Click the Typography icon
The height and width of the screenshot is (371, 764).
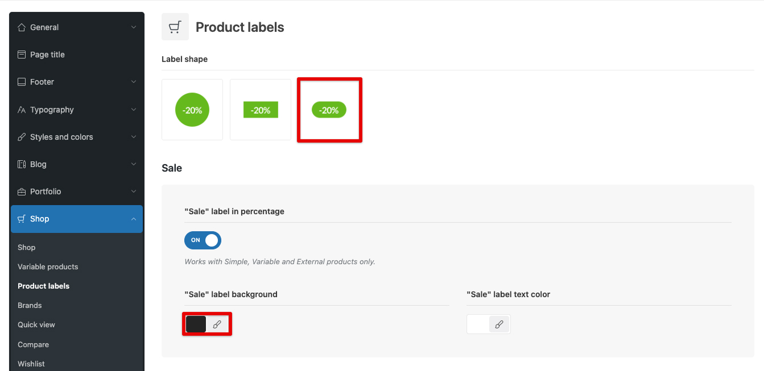(x=22, y=110)
